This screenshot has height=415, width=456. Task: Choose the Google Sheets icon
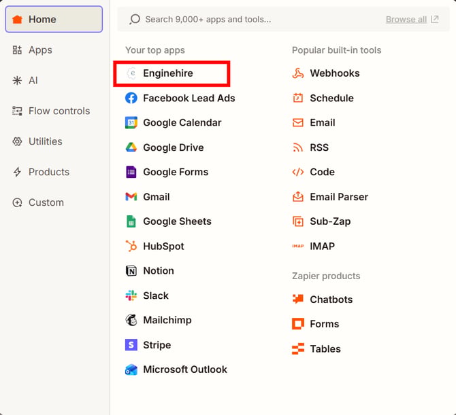pos(131,221)
